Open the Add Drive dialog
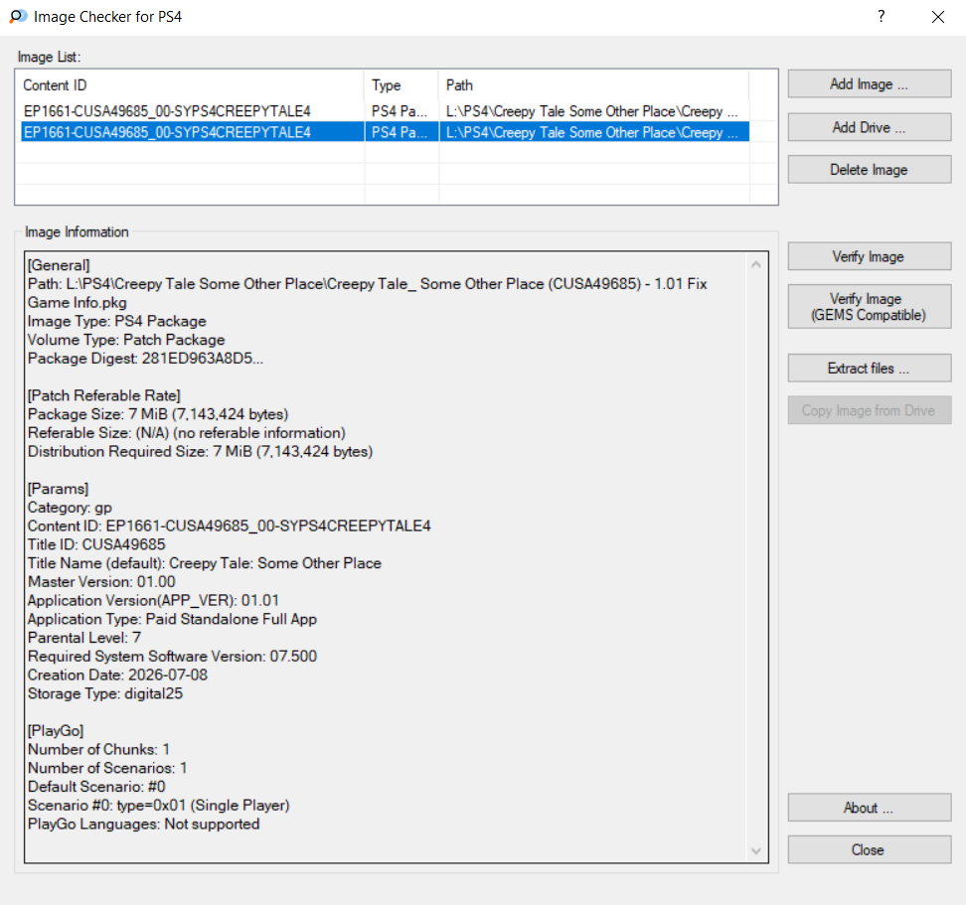This screenshot has width=966, height=905. point(869,127)
